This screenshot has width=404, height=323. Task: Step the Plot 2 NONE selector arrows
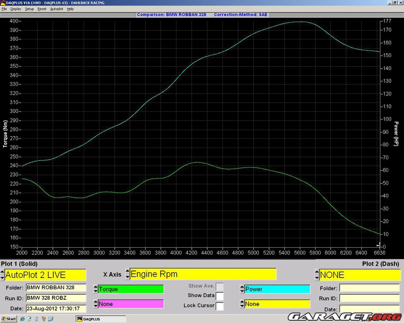click(x=317, y=275)
